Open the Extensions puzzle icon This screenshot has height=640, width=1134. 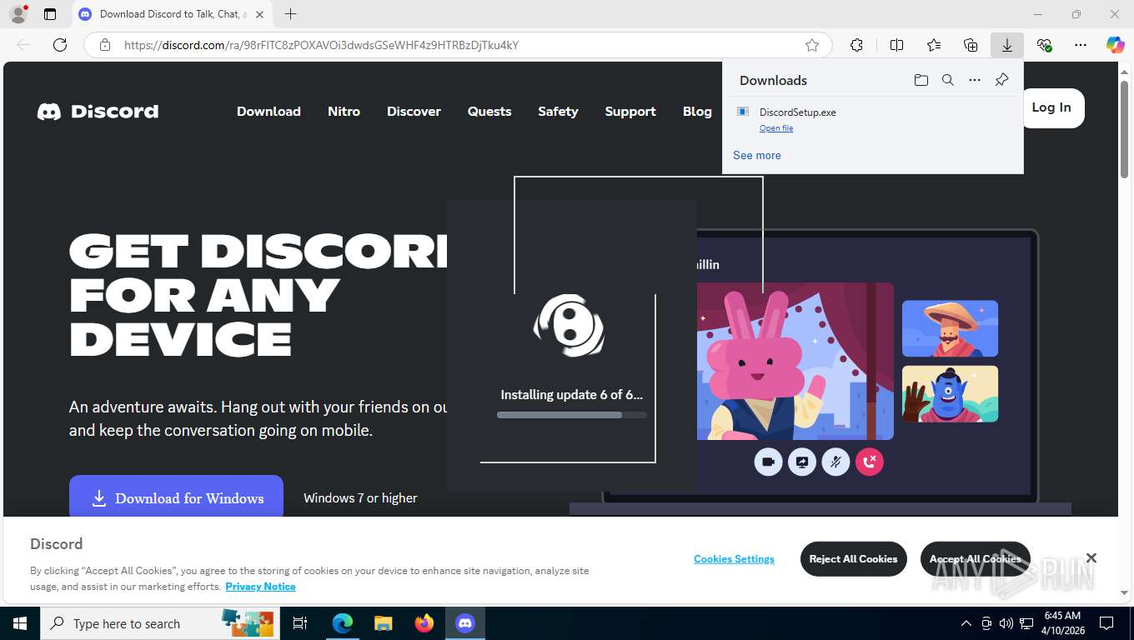click(856, 45)
